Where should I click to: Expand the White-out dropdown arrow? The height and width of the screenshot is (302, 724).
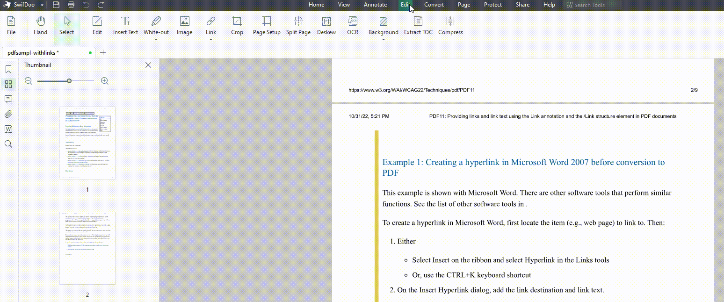156,40
